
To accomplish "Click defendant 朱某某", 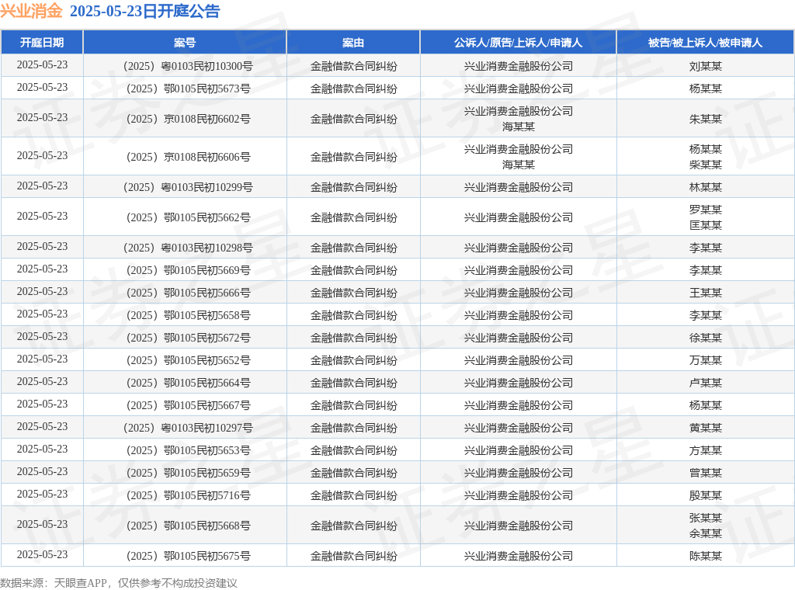I will coord(705,119).
